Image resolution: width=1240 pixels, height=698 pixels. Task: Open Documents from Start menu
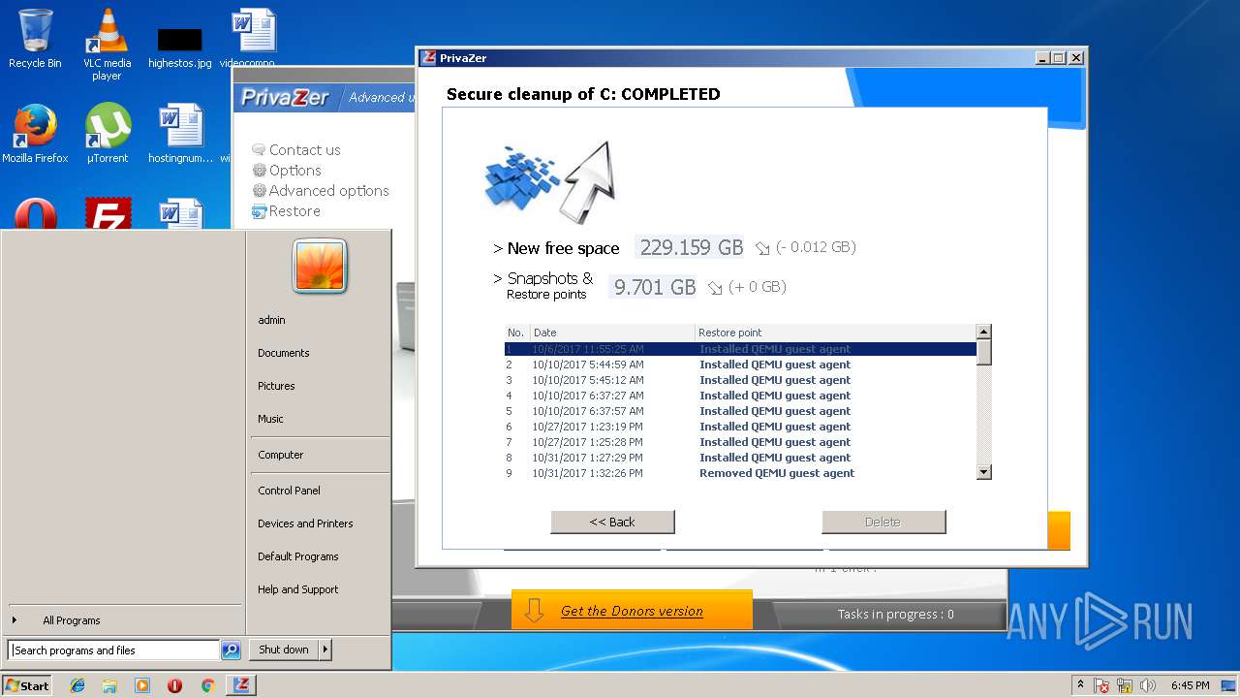pyautogui.click(x=284, y=353)
